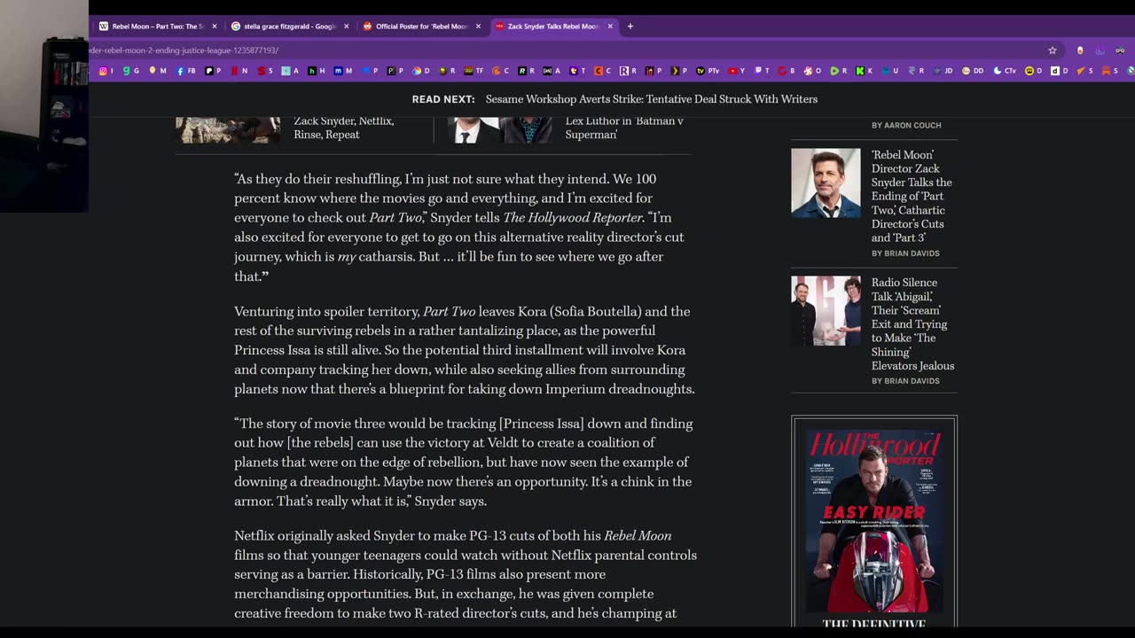1135x638 pixels.
Task: Click the Zack Snyder portrait thumbnail
Action: 826,183
